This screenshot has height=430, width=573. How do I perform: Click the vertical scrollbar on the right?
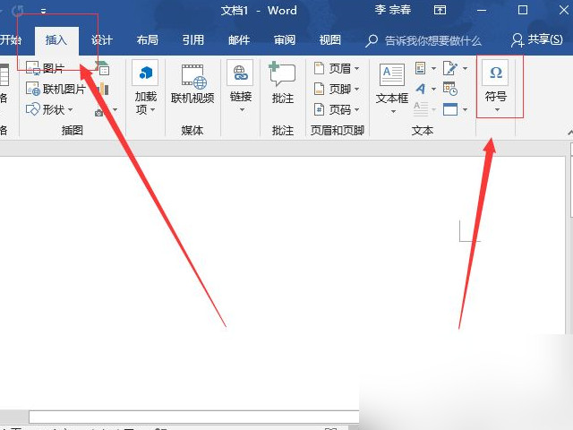pyautogui.click(x=571, y=186)
